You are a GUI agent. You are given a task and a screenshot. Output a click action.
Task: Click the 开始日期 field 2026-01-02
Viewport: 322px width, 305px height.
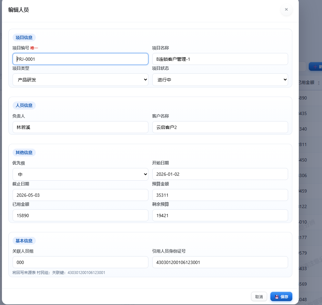coord(220,174)
